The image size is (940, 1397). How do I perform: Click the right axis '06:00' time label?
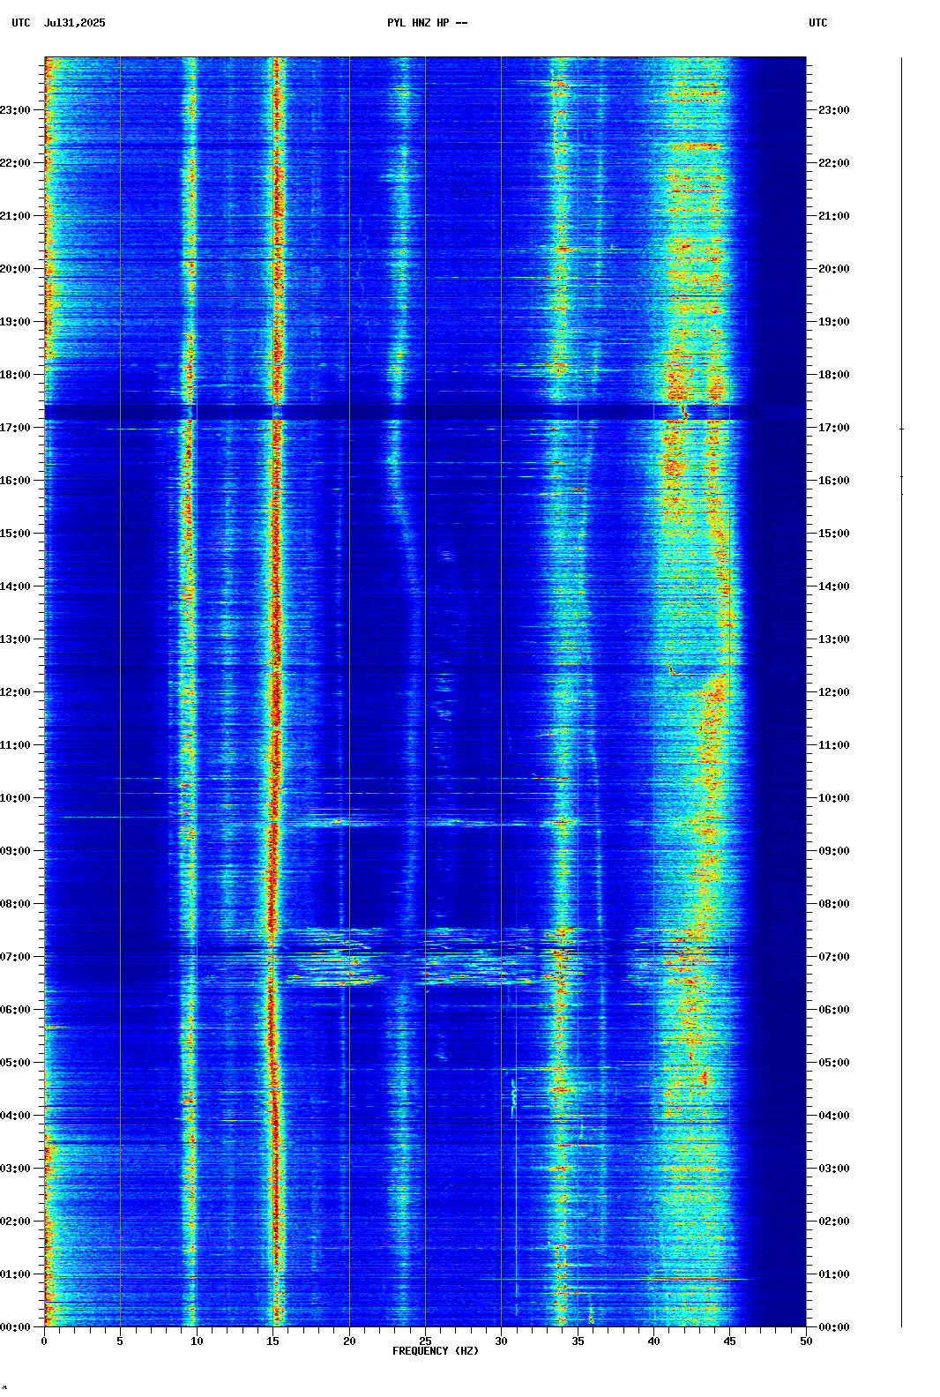coord(834,1010)
